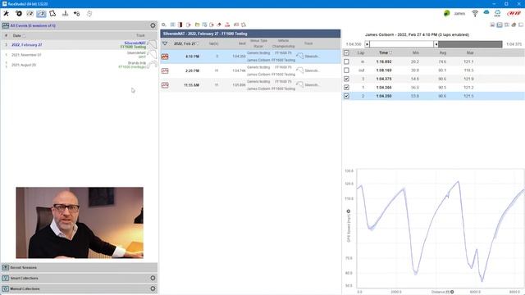
Task: Click the fourth session toolbar icon
Action: point(189,25)
